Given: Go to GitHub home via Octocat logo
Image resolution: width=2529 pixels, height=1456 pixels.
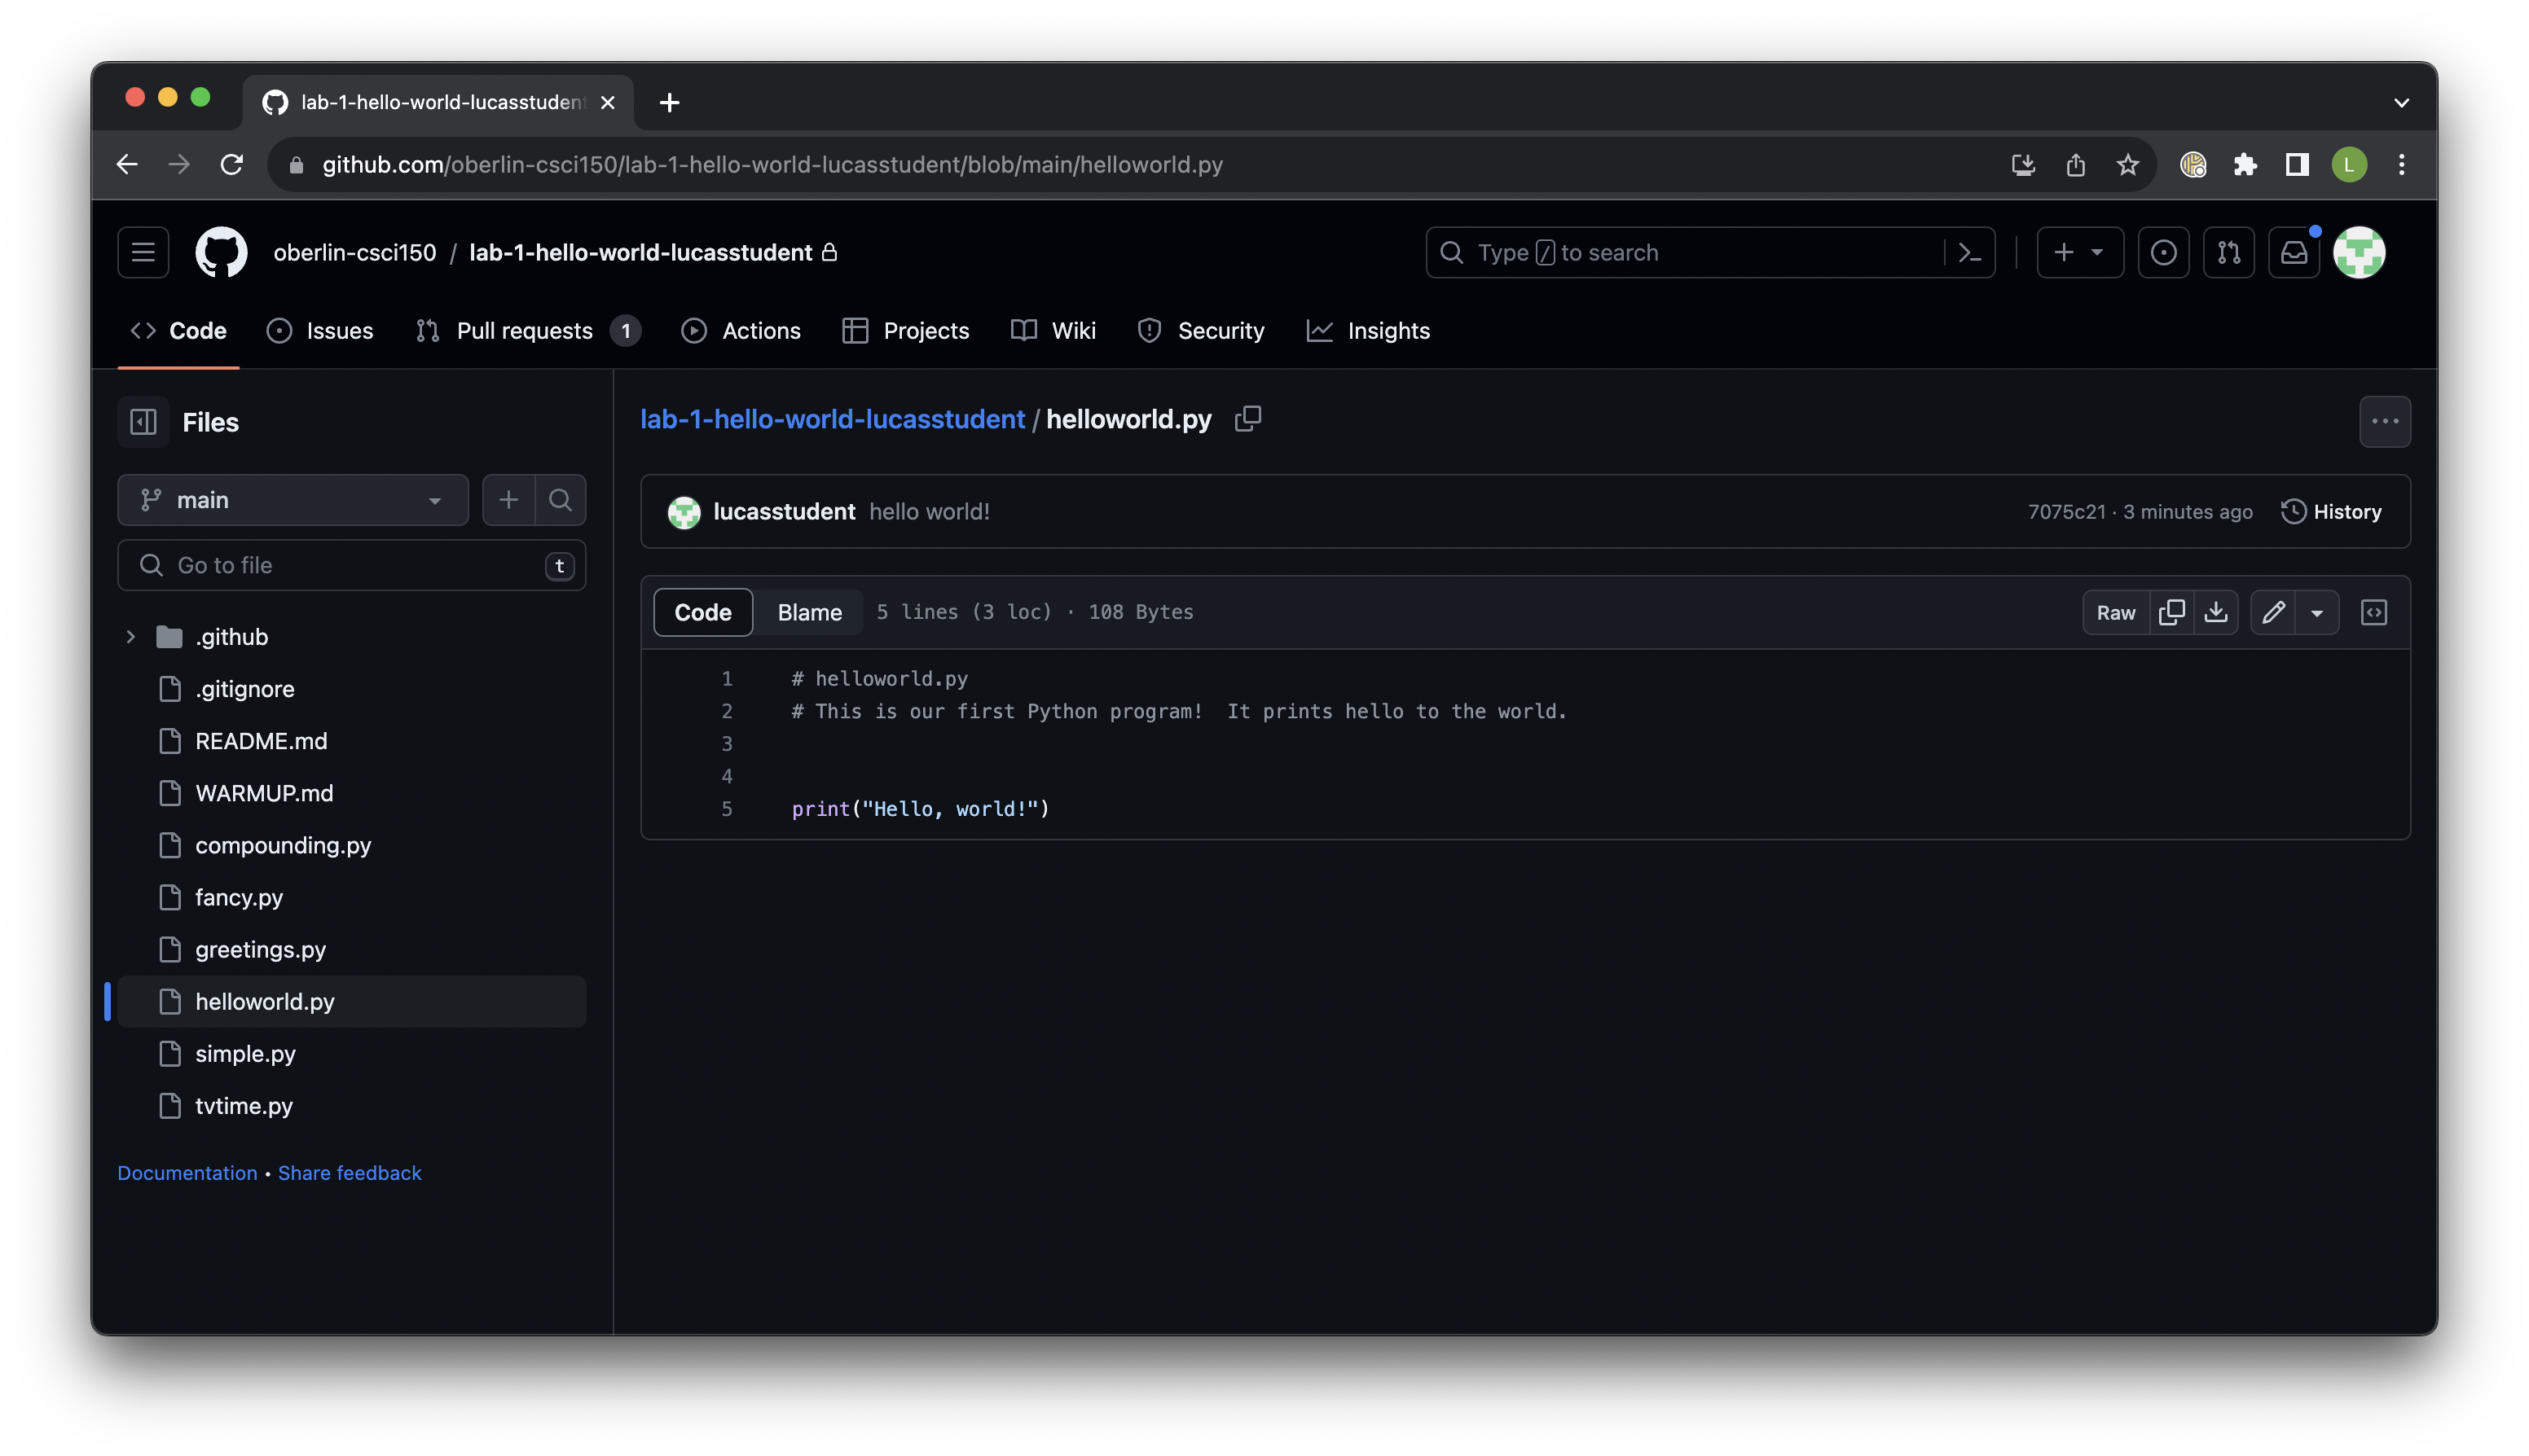Looking at the screenshot, I should point(221,253).
